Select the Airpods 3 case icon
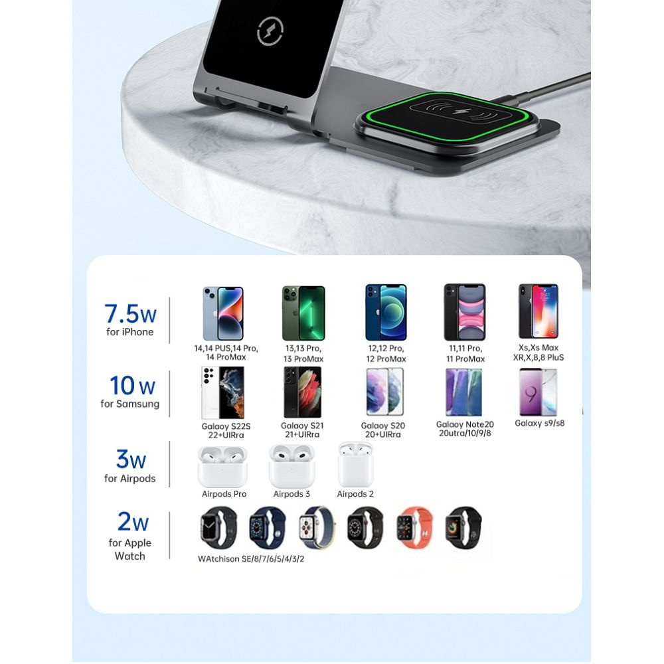The width and height of the screenshot is (664, 664). [291, 466]
